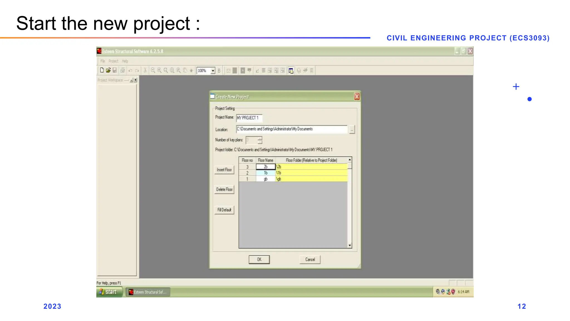Screen dimensions: 570x321
Task: Open the Project menu
Action: point(113,61)
